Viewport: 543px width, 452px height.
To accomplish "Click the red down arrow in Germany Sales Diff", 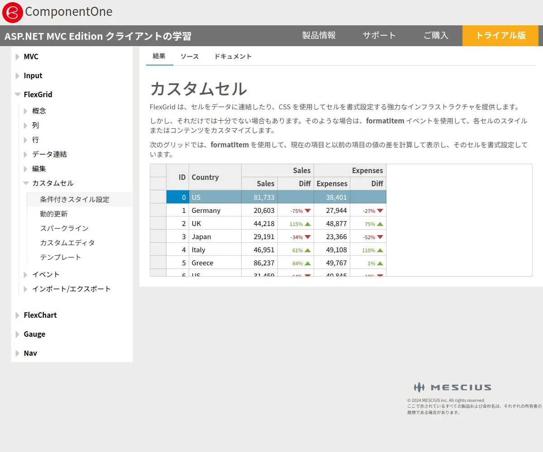I will tap(308, 211).
